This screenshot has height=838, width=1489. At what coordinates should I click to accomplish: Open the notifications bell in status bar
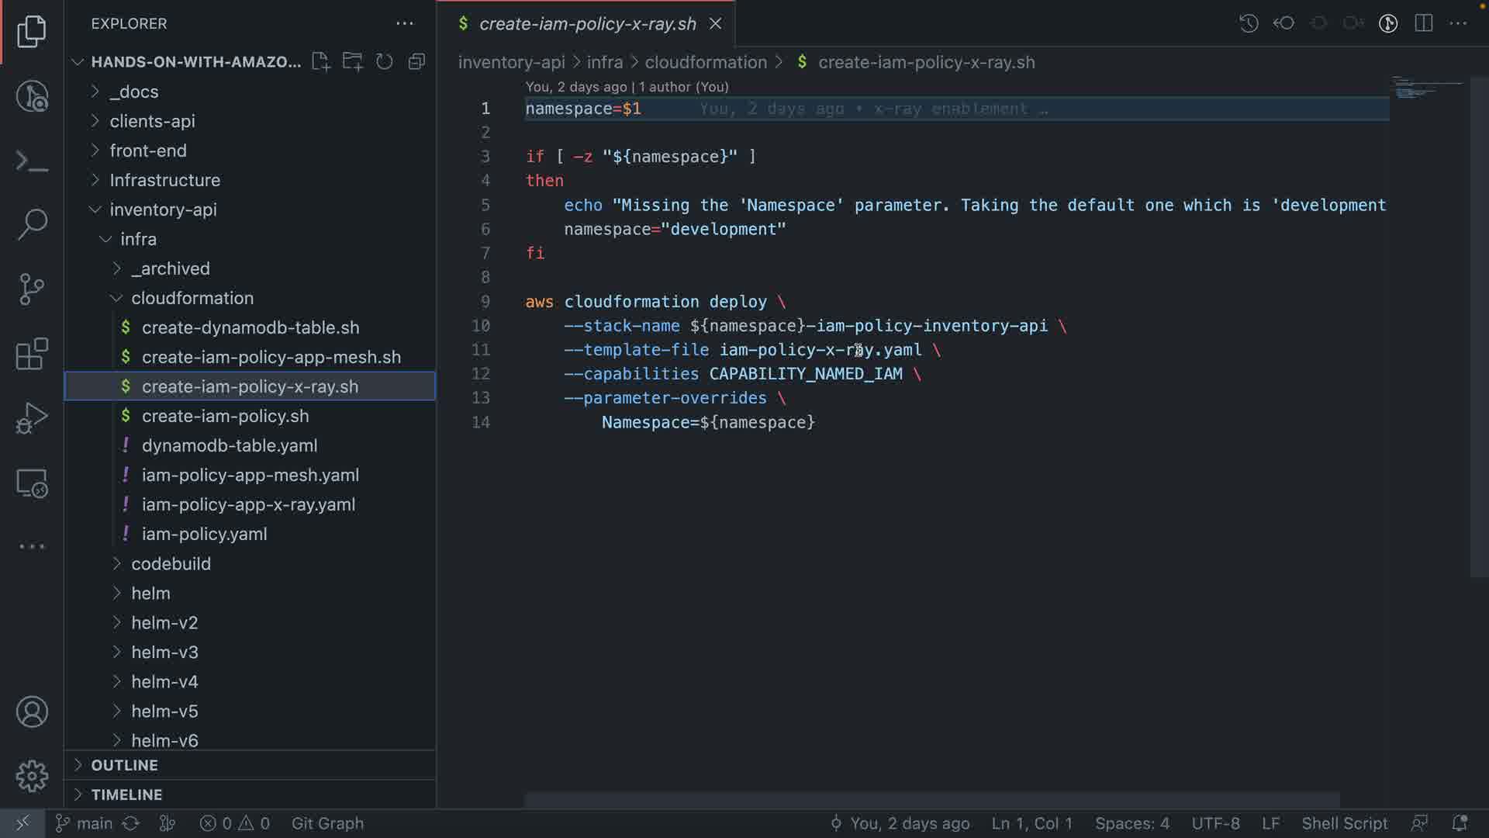click(x=1459, y=823)
